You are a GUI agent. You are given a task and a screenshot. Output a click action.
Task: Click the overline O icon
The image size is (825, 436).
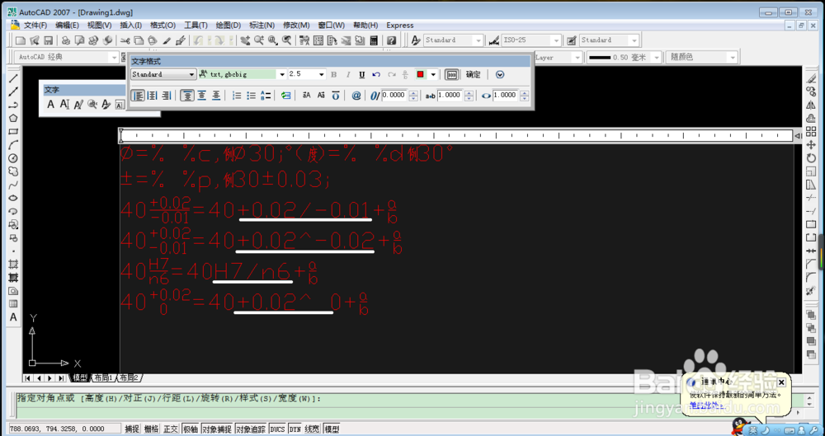[x=336, y=96]
